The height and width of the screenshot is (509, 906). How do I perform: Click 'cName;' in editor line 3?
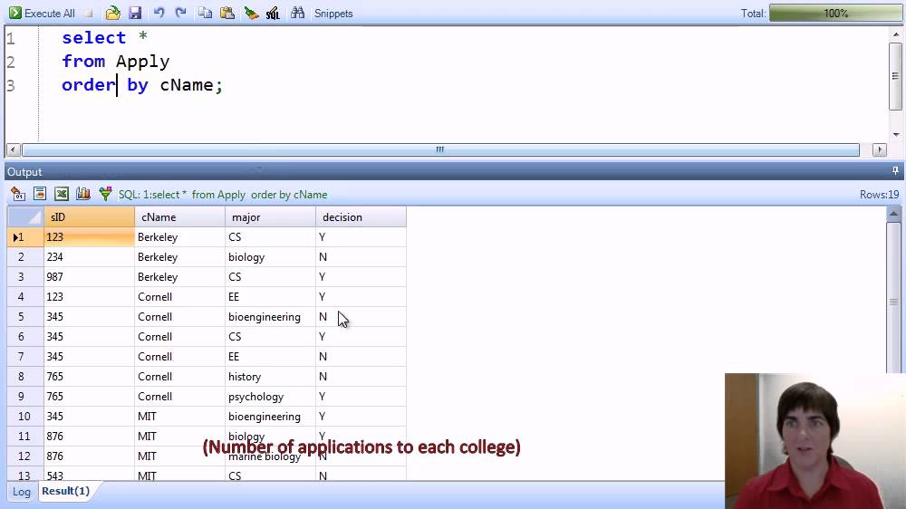(x=191, y=85)
